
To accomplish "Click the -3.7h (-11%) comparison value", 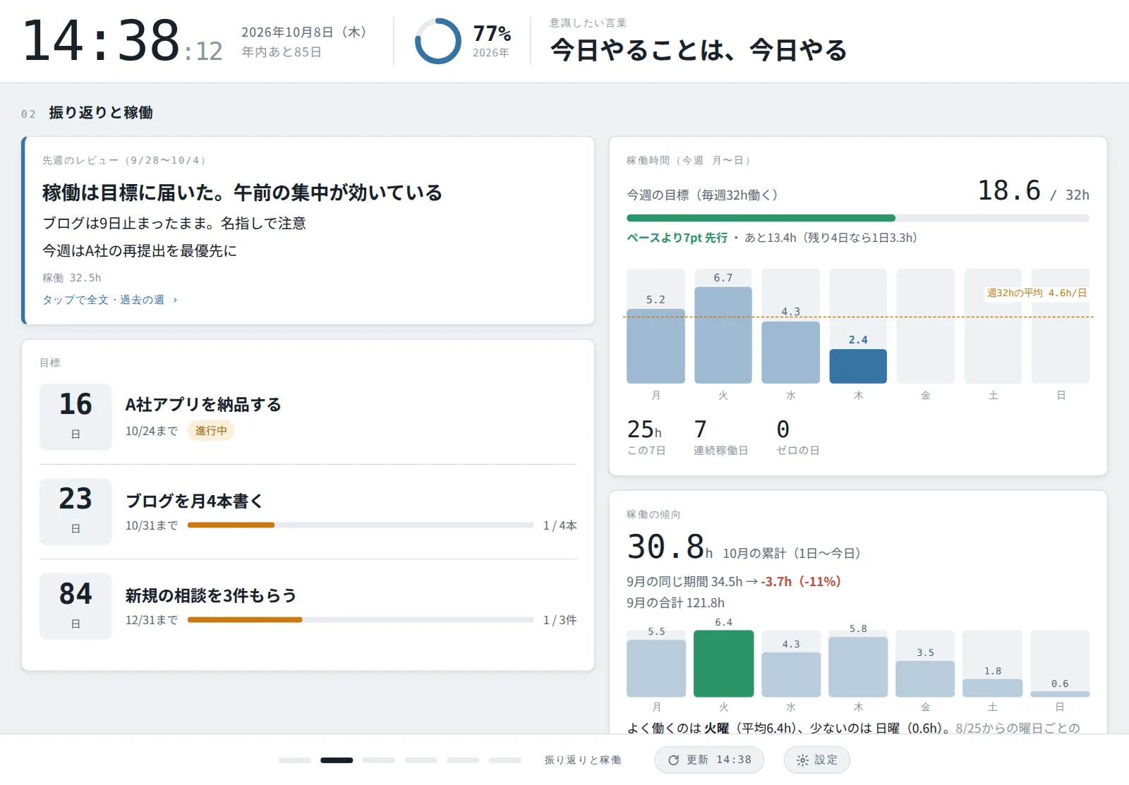I will pos(801,582).
